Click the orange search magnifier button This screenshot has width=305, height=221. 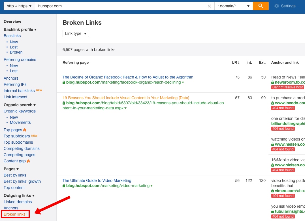click(261, 6)
